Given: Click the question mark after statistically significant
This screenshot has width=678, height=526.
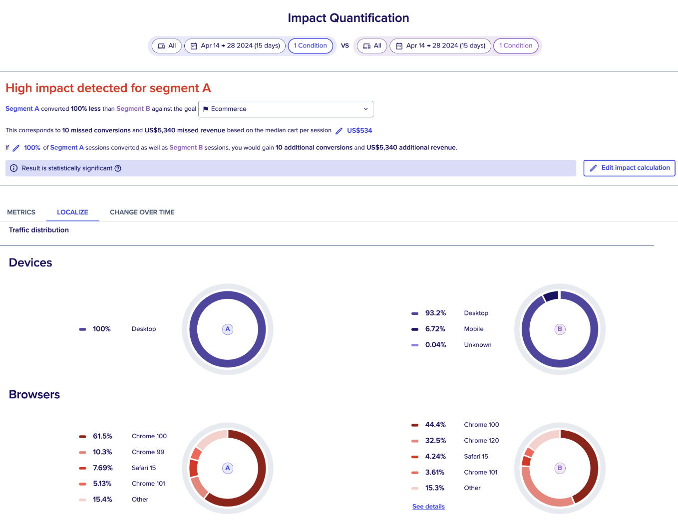Looking at the screenshot, I should coord(117,168).
